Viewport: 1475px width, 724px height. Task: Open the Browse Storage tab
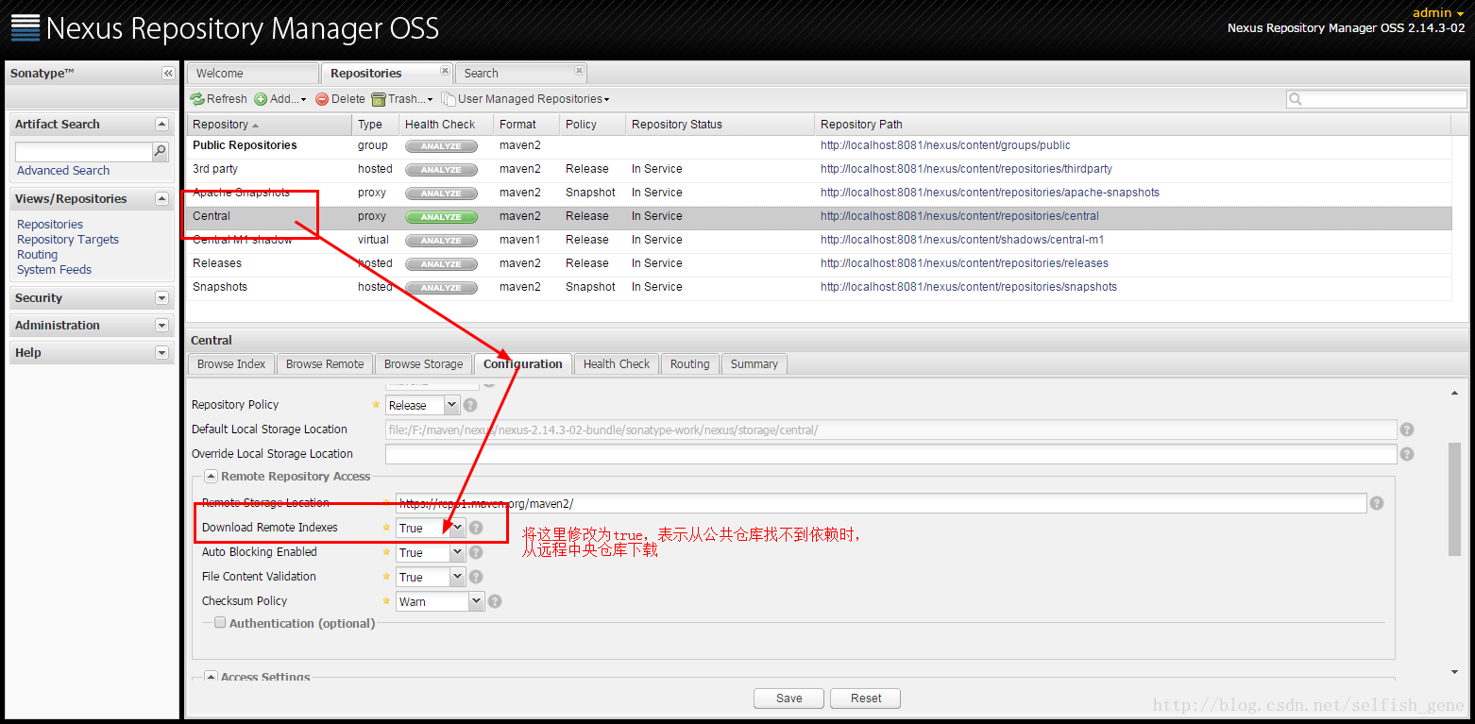point(424,364)
